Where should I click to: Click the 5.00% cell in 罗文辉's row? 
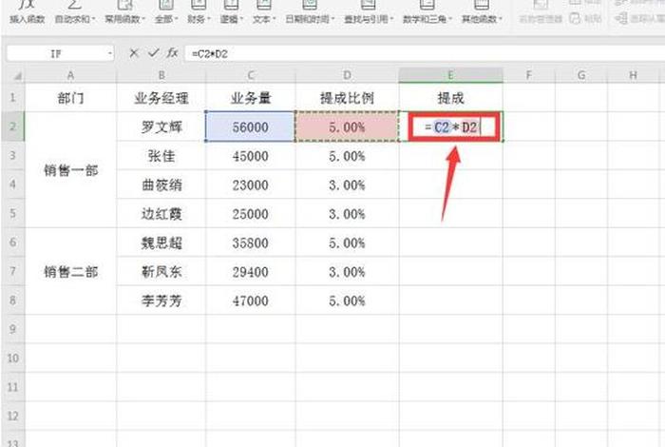tap(347, 126)
